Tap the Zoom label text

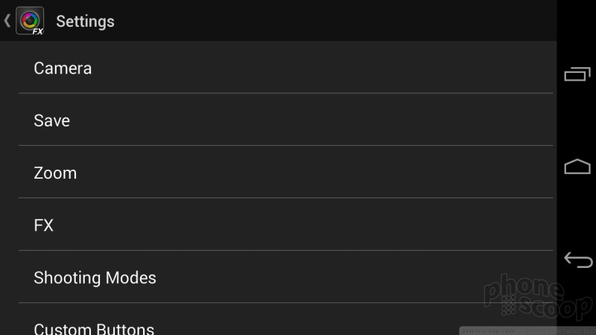[55, 173]
